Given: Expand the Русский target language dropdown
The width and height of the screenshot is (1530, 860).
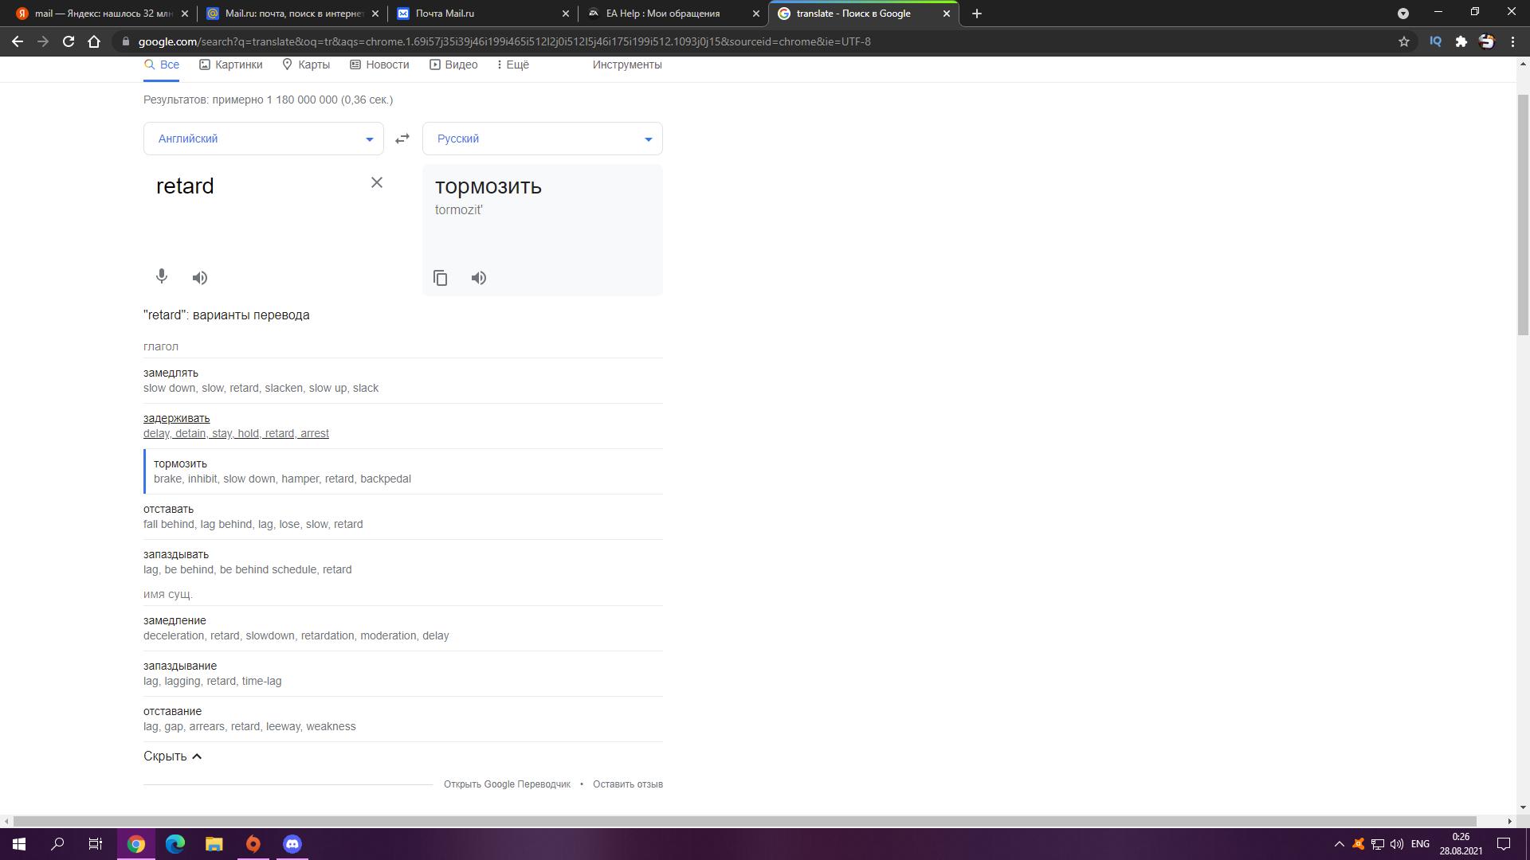Looking at the screenshot, I should click(x=543, y=139).
